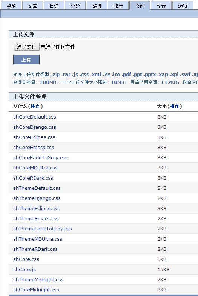
Task: Open shCoreDefault.css file link
Action: click(x=35, y=117)
